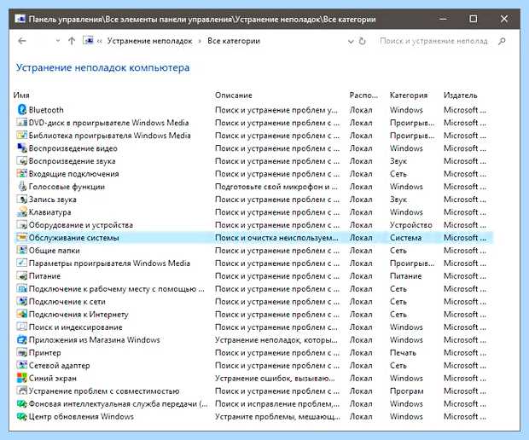Click the Голосовые функции microphone icon
529x440 pixels.
[22, 187]
